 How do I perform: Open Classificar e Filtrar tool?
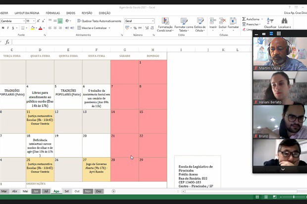(x=270, y=22)
